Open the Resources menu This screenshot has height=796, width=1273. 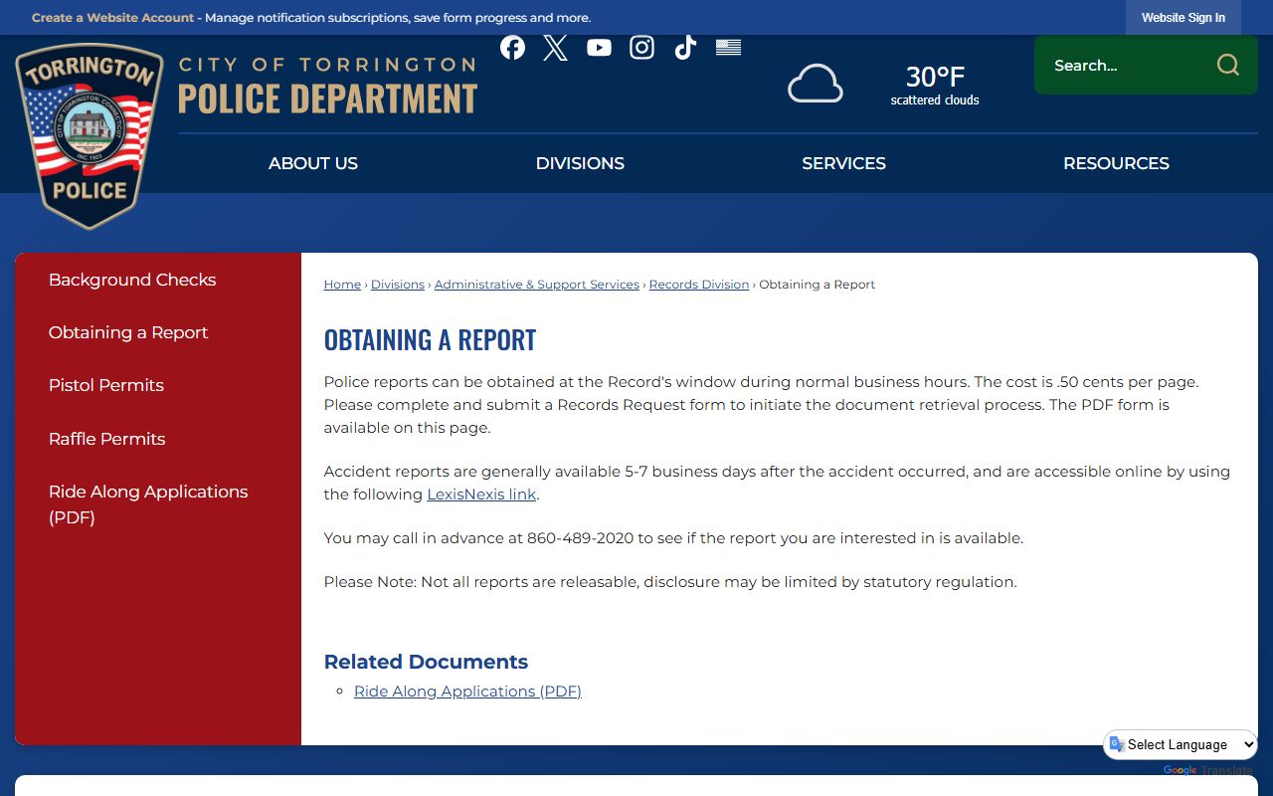click(1116, 163)
